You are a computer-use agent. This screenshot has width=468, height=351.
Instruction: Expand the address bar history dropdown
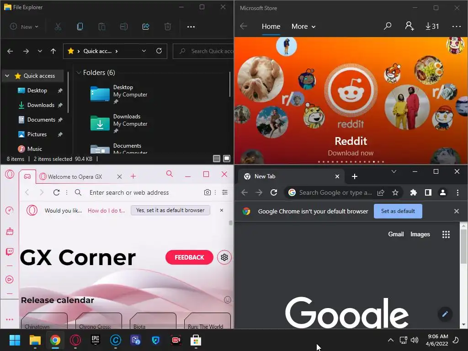[x=144, y=51]
